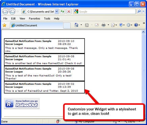
Task: Click the browser Back arrow button
Action: click(5, 11)
